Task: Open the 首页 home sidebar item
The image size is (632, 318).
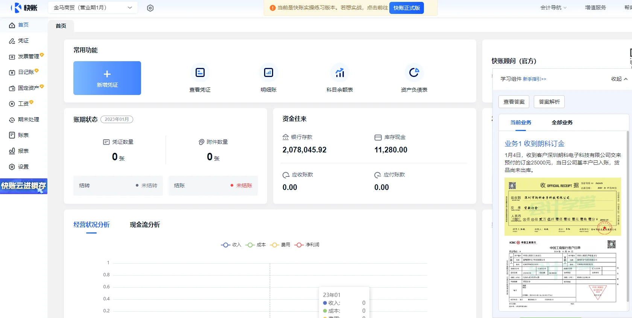Action: [23, 25]
